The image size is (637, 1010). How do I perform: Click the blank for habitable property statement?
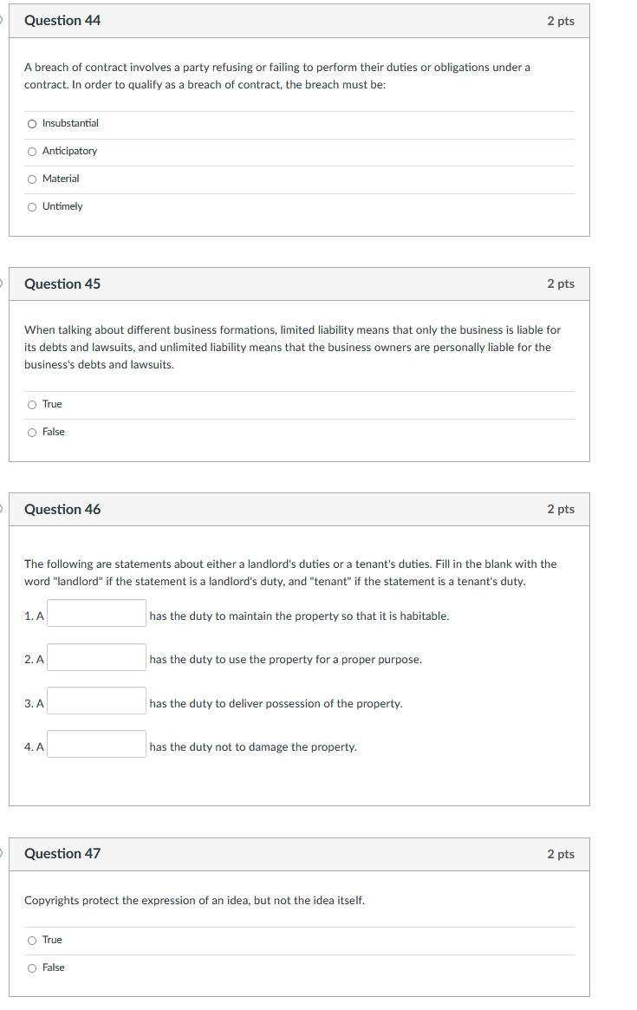pyautogui.click(x=96, y=613)
